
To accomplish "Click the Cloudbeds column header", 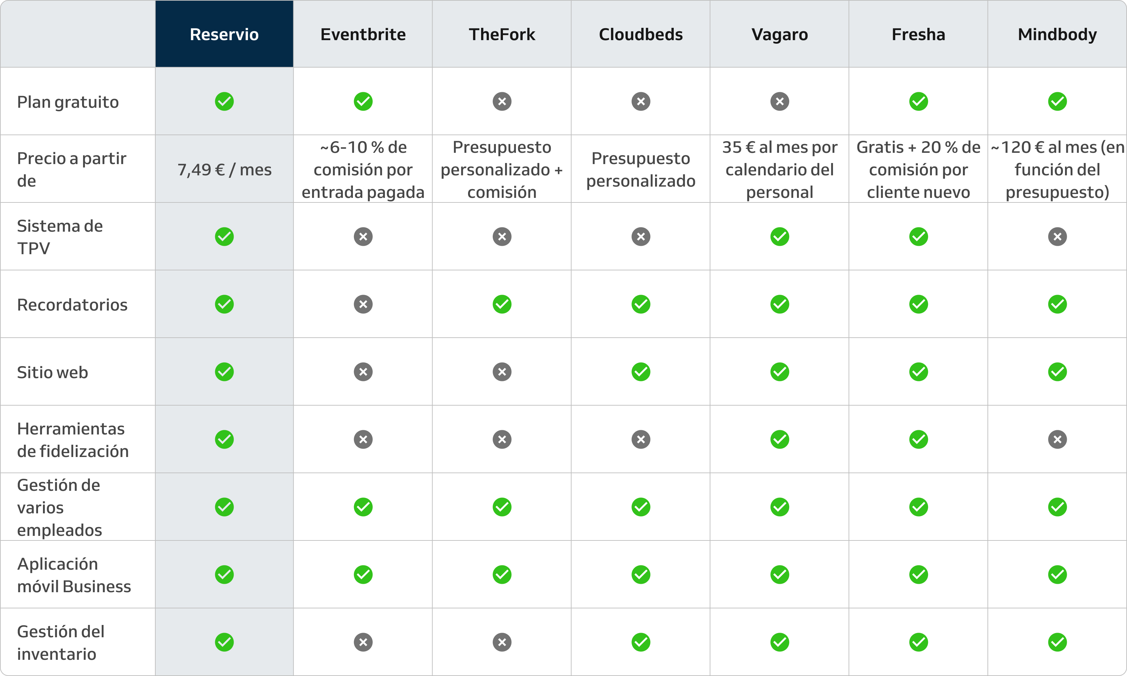I will coord(641,34).
